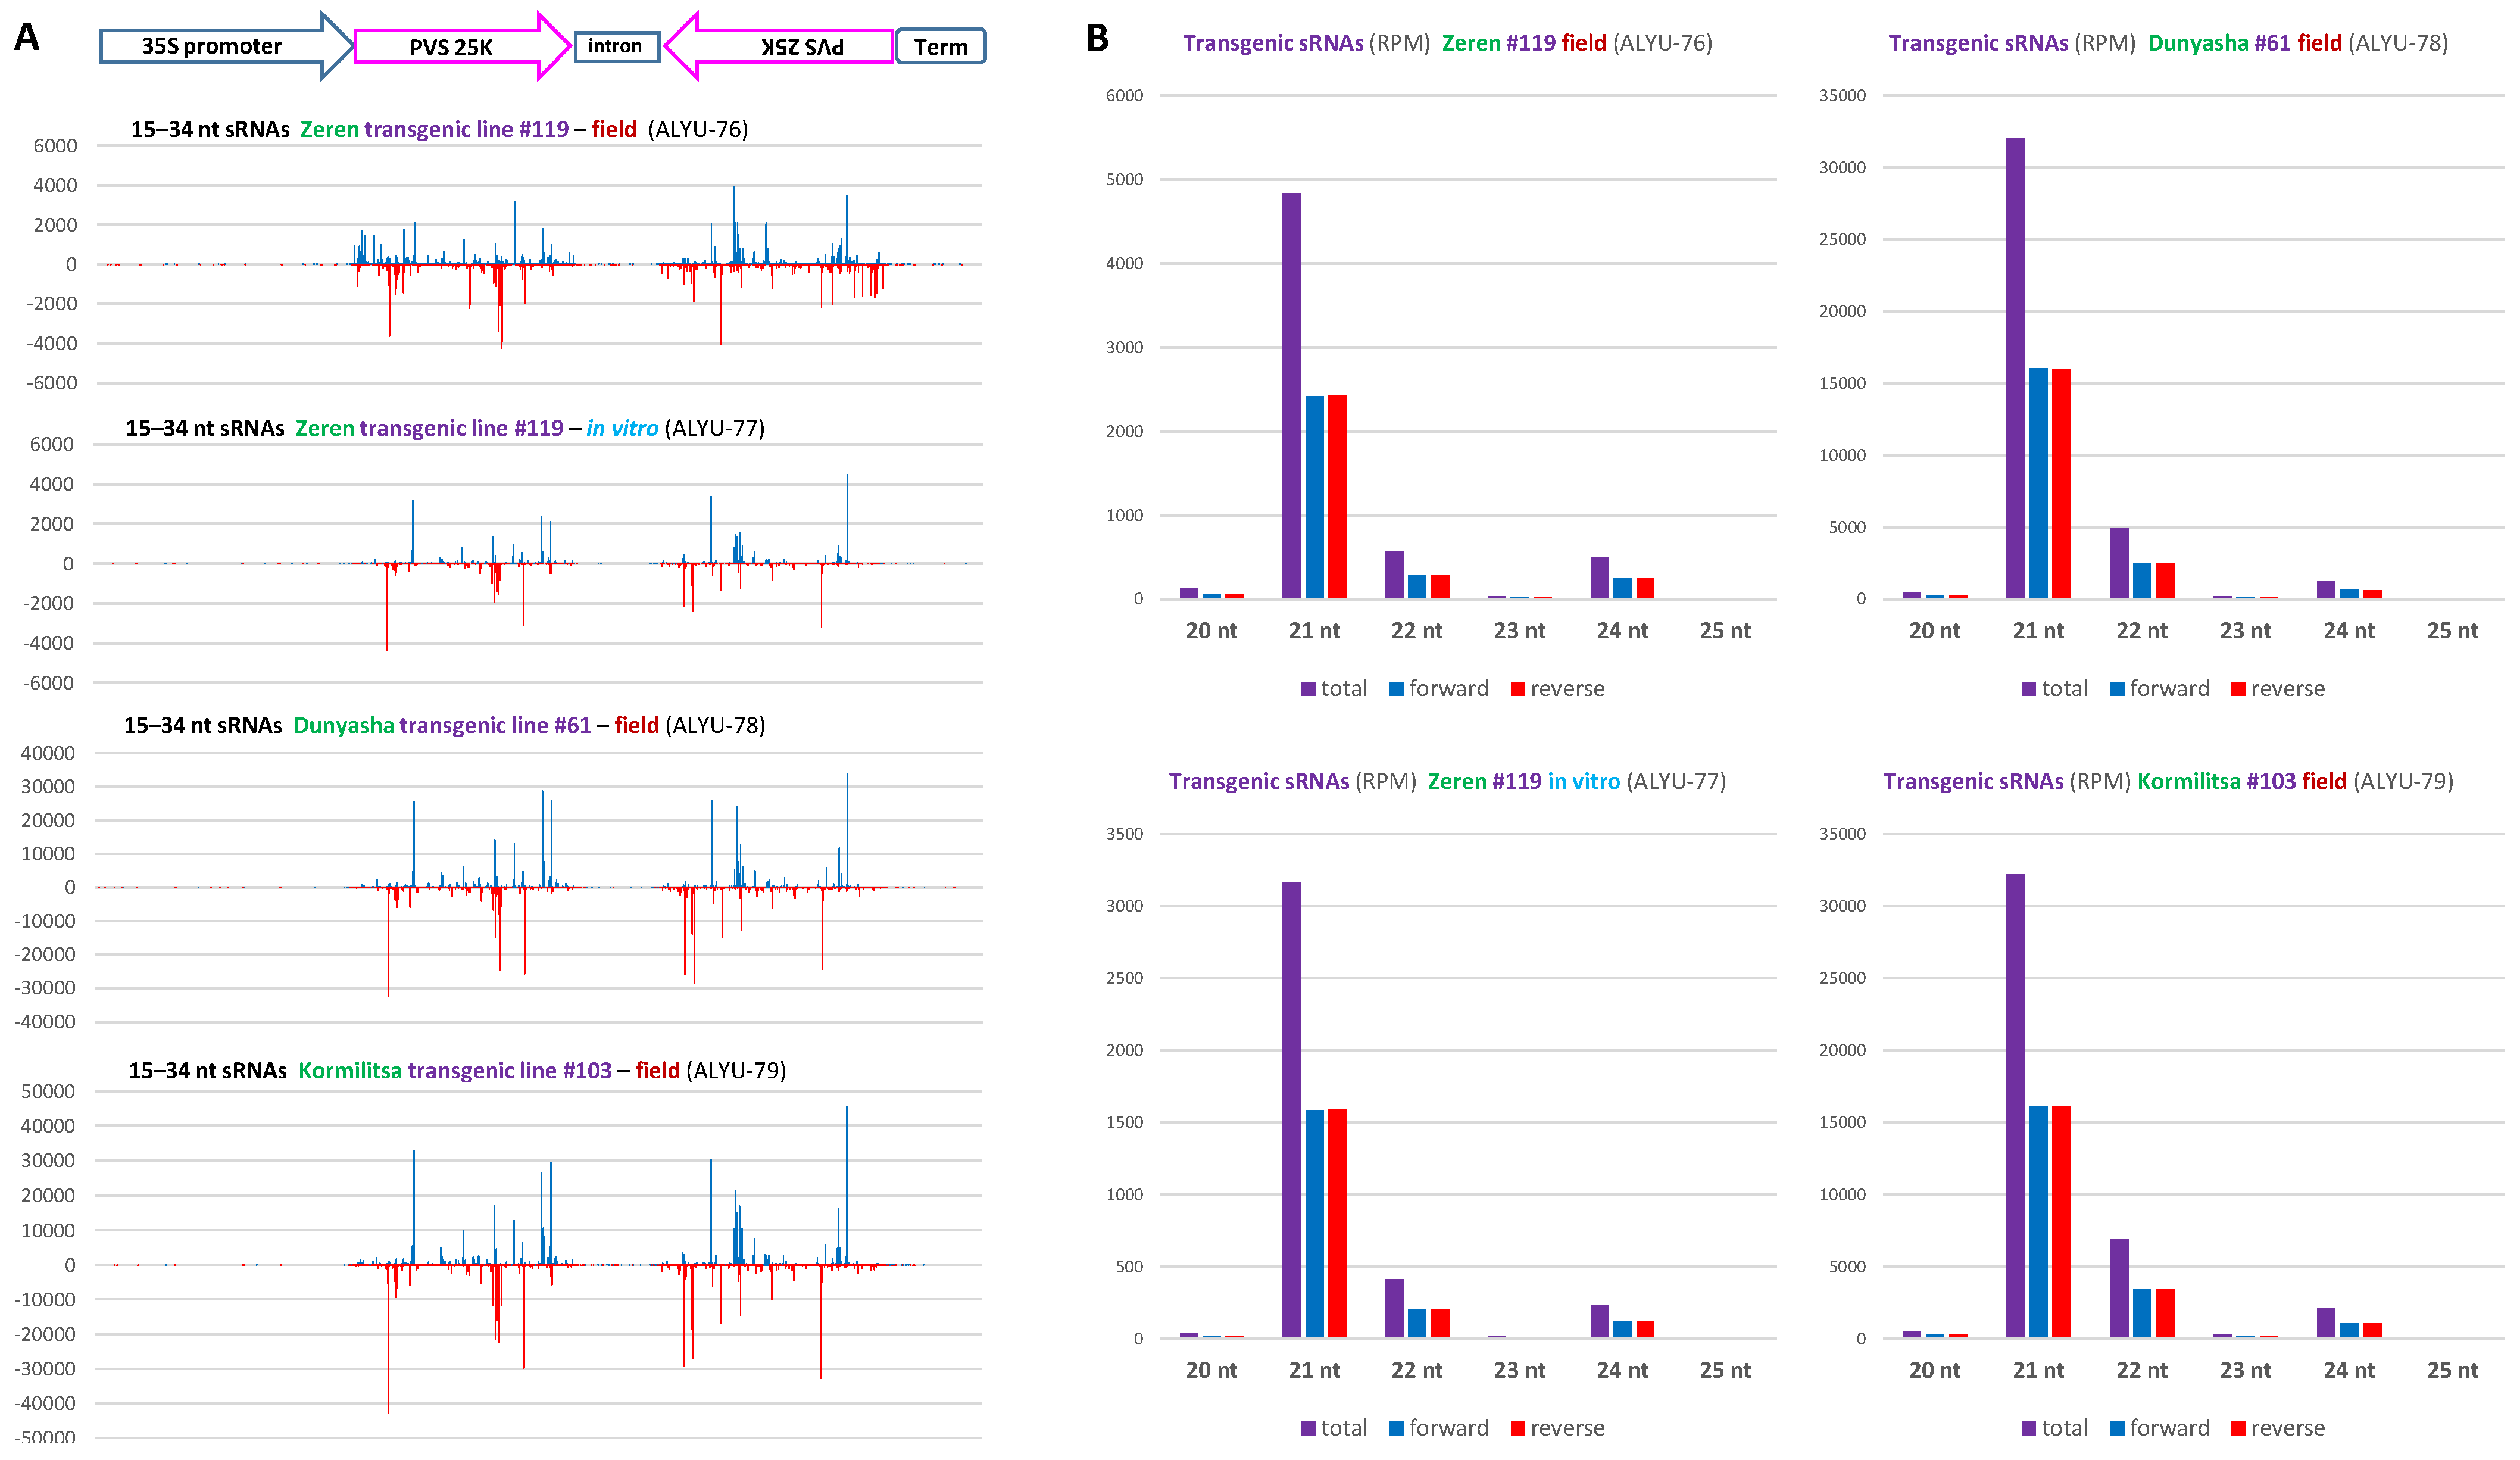The width and height of the screenshot is (2520, 1460).
Task: Click blue forward legend swatch in ALYU-78 chart
Action: click(2117, 689)
